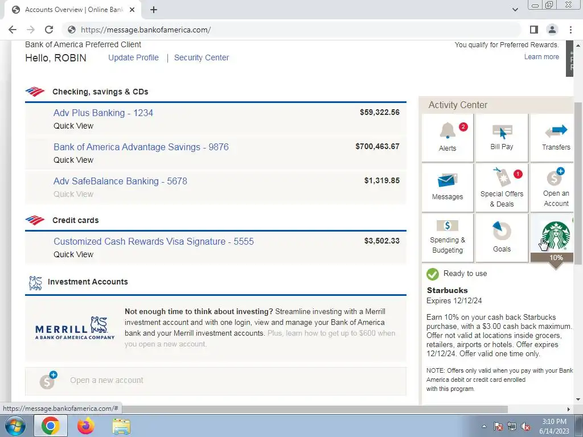Click Learn more about Preferred Rewards
The width and height of the screenshot is (583, 437).
(541, 57)
